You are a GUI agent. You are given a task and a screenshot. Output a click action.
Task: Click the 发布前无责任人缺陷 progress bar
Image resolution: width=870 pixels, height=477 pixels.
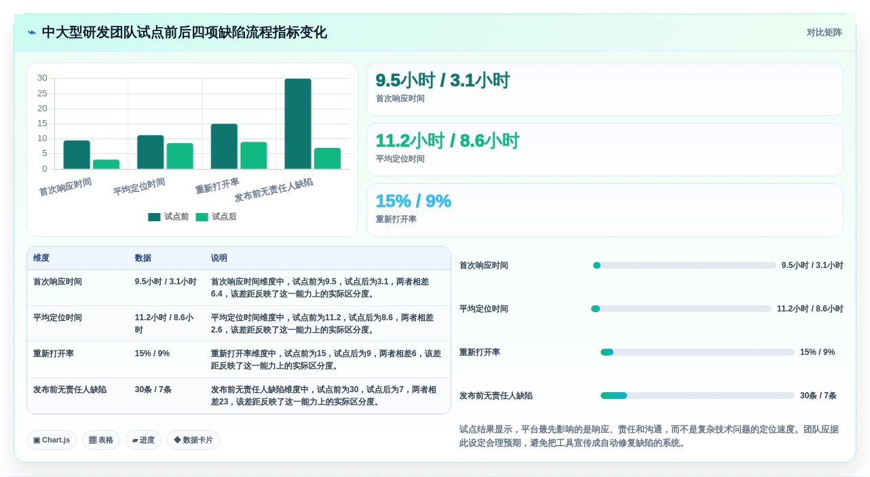(698, 396)
